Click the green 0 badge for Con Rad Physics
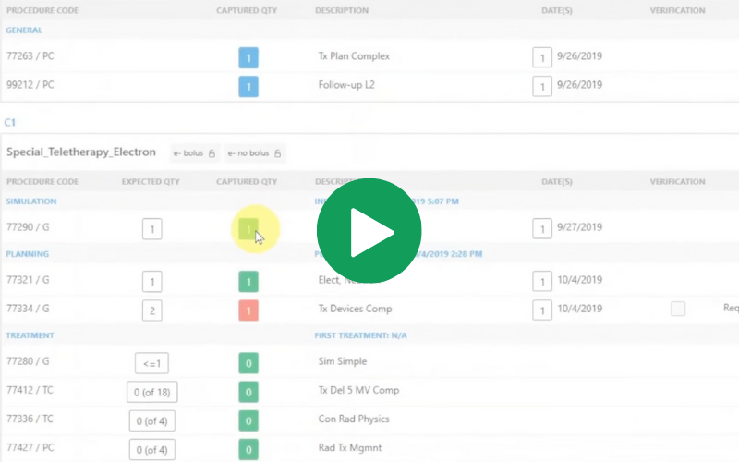Image resolution: width=739 pixels, height=462 pixels. (248, 420)
